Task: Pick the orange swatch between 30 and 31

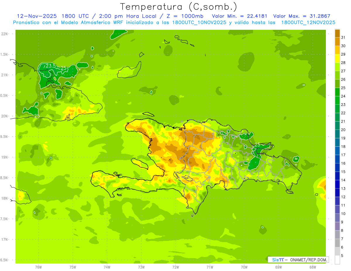Action: [337, 42]
